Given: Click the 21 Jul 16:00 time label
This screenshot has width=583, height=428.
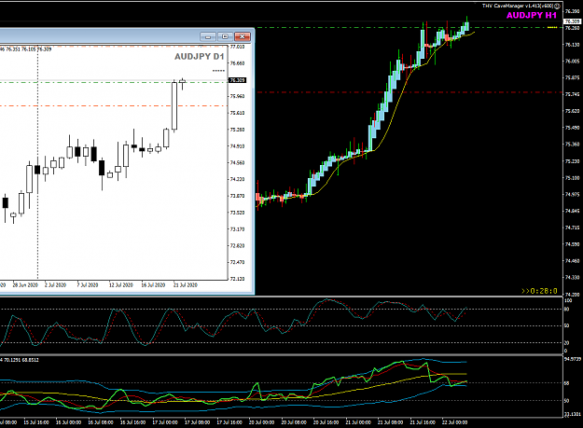Looking at the screenshot, I should [x=423, y=422].
